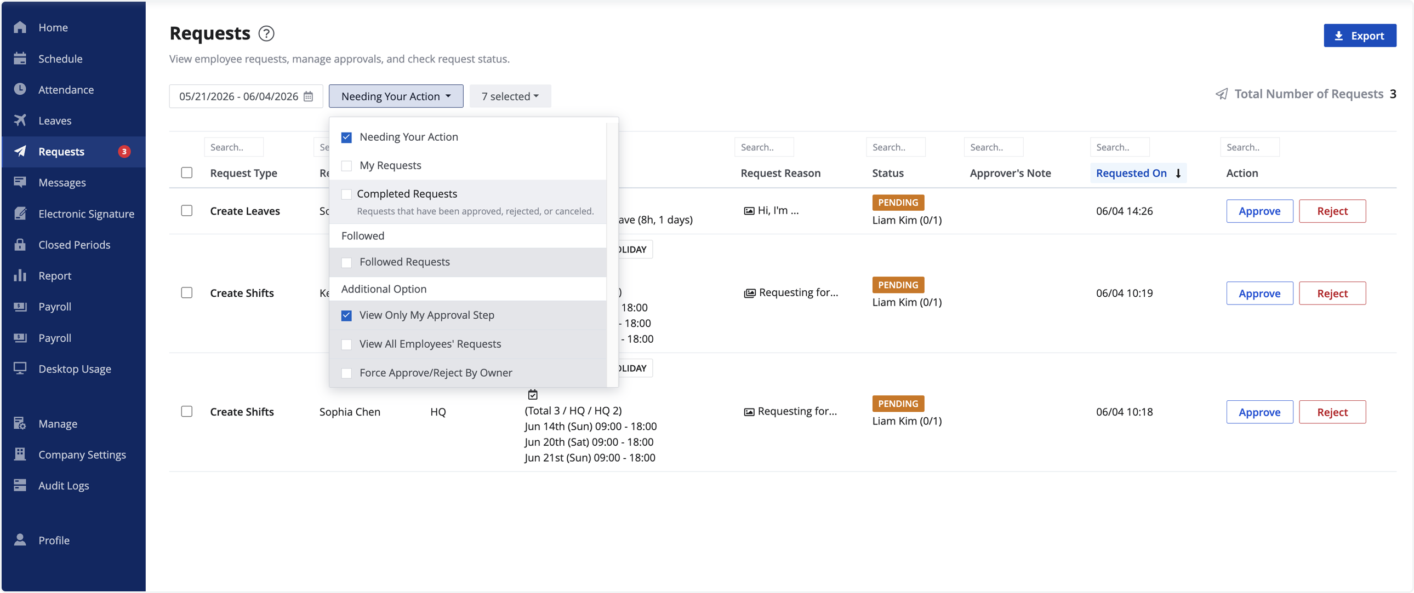Screen dimensions: 1414x593
Task: Click the Request Type search field
Action: click(234, 147)
